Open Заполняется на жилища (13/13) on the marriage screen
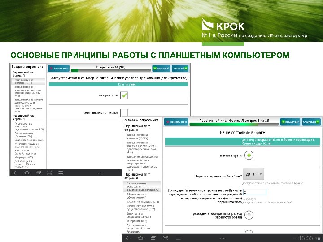 pos(137,137)
